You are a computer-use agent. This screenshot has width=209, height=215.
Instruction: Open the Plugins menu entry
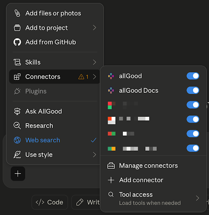click(x=55, y=91)
